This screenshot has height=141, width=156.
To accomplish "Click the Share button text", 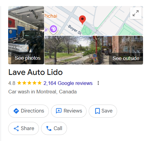I will click(27, 128).
